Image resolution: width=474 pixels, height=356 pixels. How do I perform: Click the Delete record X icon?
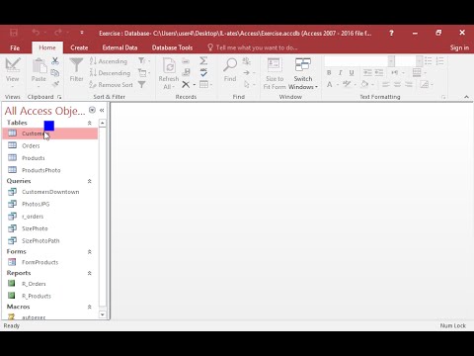[186, 85]
